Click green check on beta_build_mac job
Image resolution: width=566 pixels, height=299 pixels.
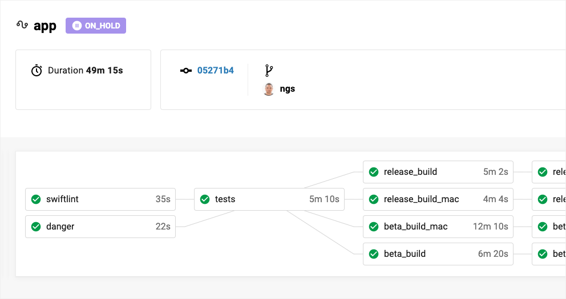(374, 227)
